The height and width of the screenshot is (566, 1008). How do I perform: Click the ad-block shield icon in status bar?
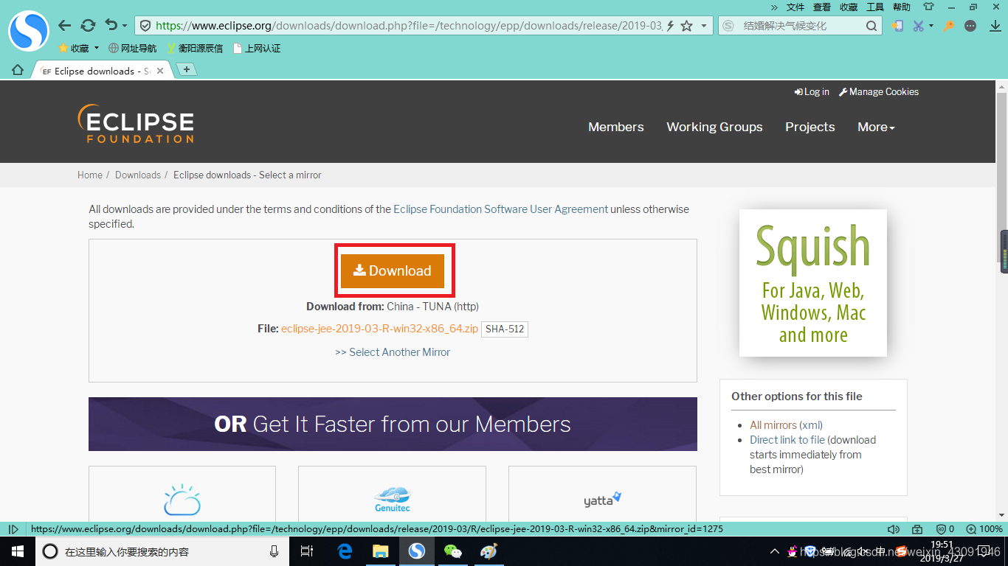click(x=942, y=529)
